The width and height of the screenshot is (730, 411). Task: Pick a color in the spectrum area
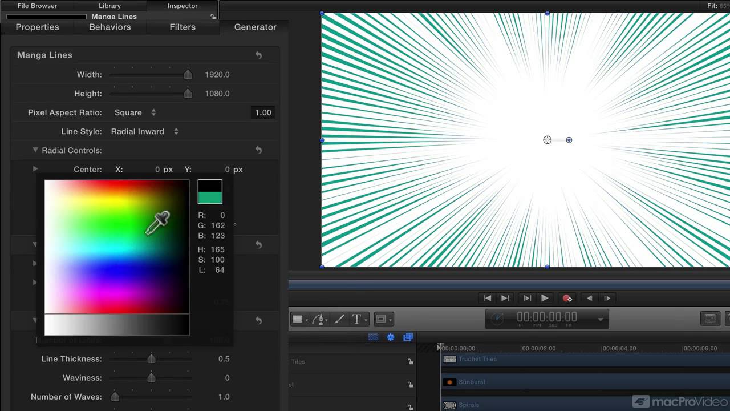point(117,247)
